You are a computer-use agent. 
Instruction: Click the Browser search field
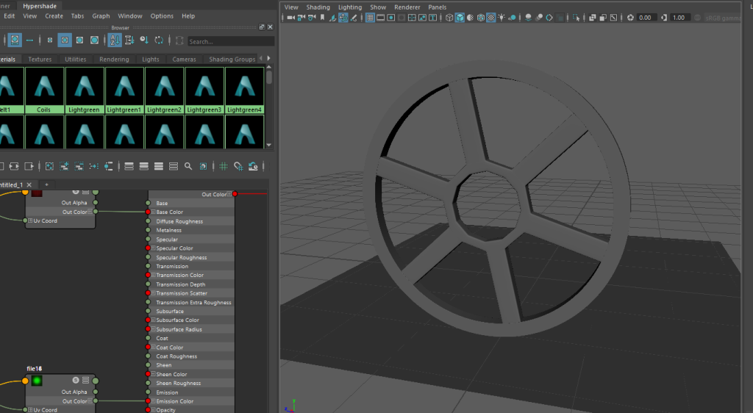pos(229,42)
